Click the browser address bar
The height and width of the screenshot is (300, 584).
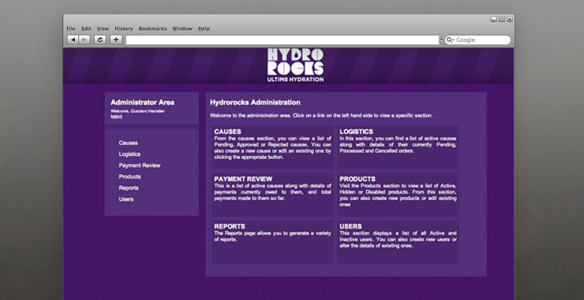pos(283,40)
